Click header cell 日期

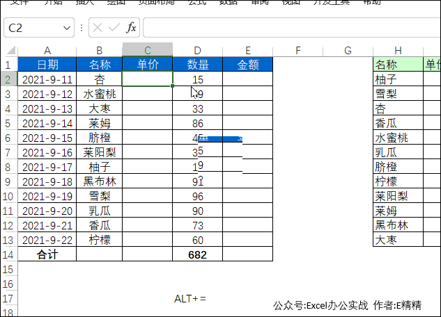pyautogui.click(x=47, y=64)
